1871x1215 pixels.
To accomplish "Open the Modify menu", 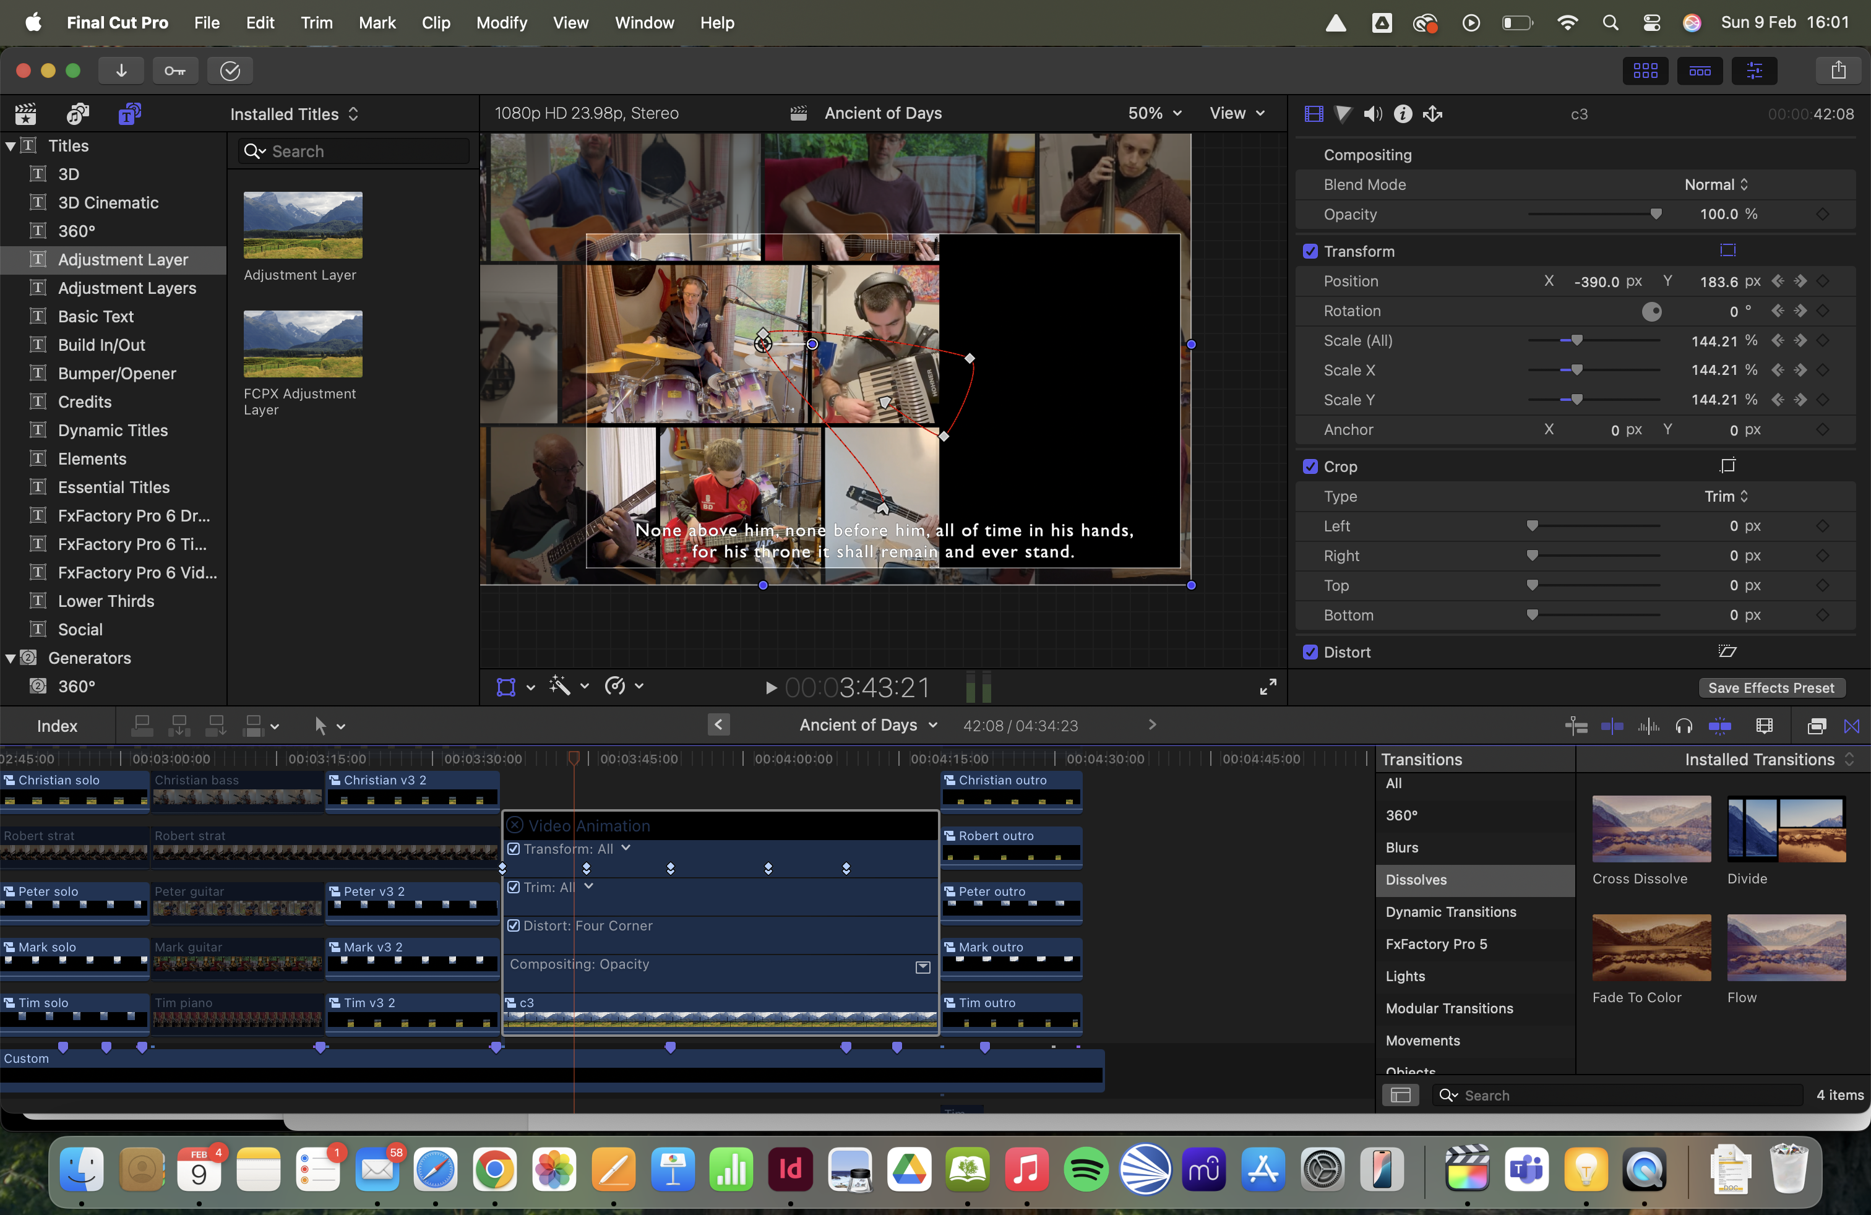I will [x=502, y=23].
